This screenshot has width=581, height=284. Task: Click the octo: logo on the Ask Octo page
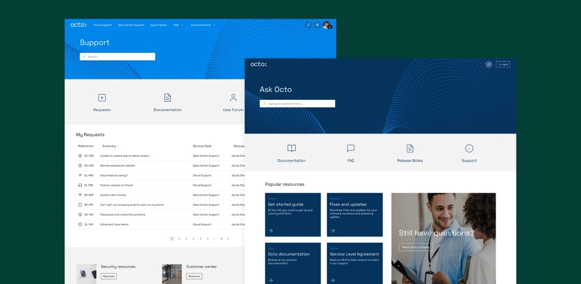point(259,64)
